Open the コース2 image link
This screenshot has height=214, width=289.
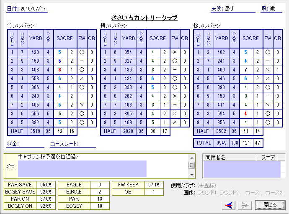pos(274,193)
